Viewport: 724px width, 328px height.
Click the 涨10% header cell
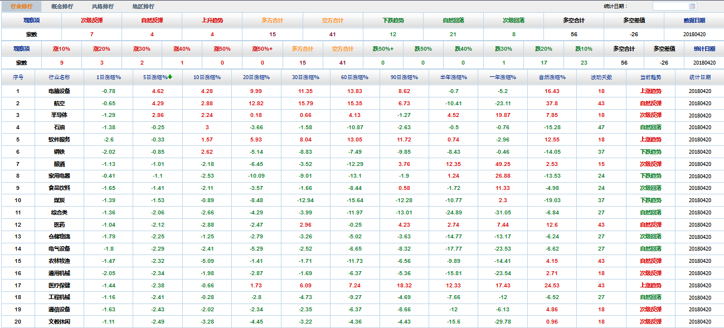coord(61,49)
